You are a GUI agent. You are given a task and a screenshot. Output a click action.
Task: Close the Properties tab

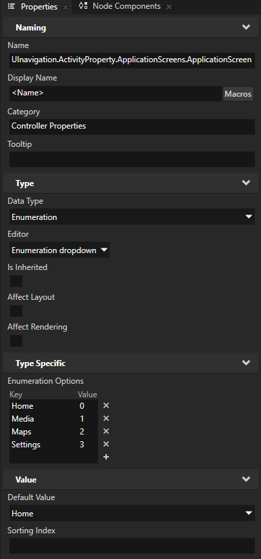coord(65,7)
